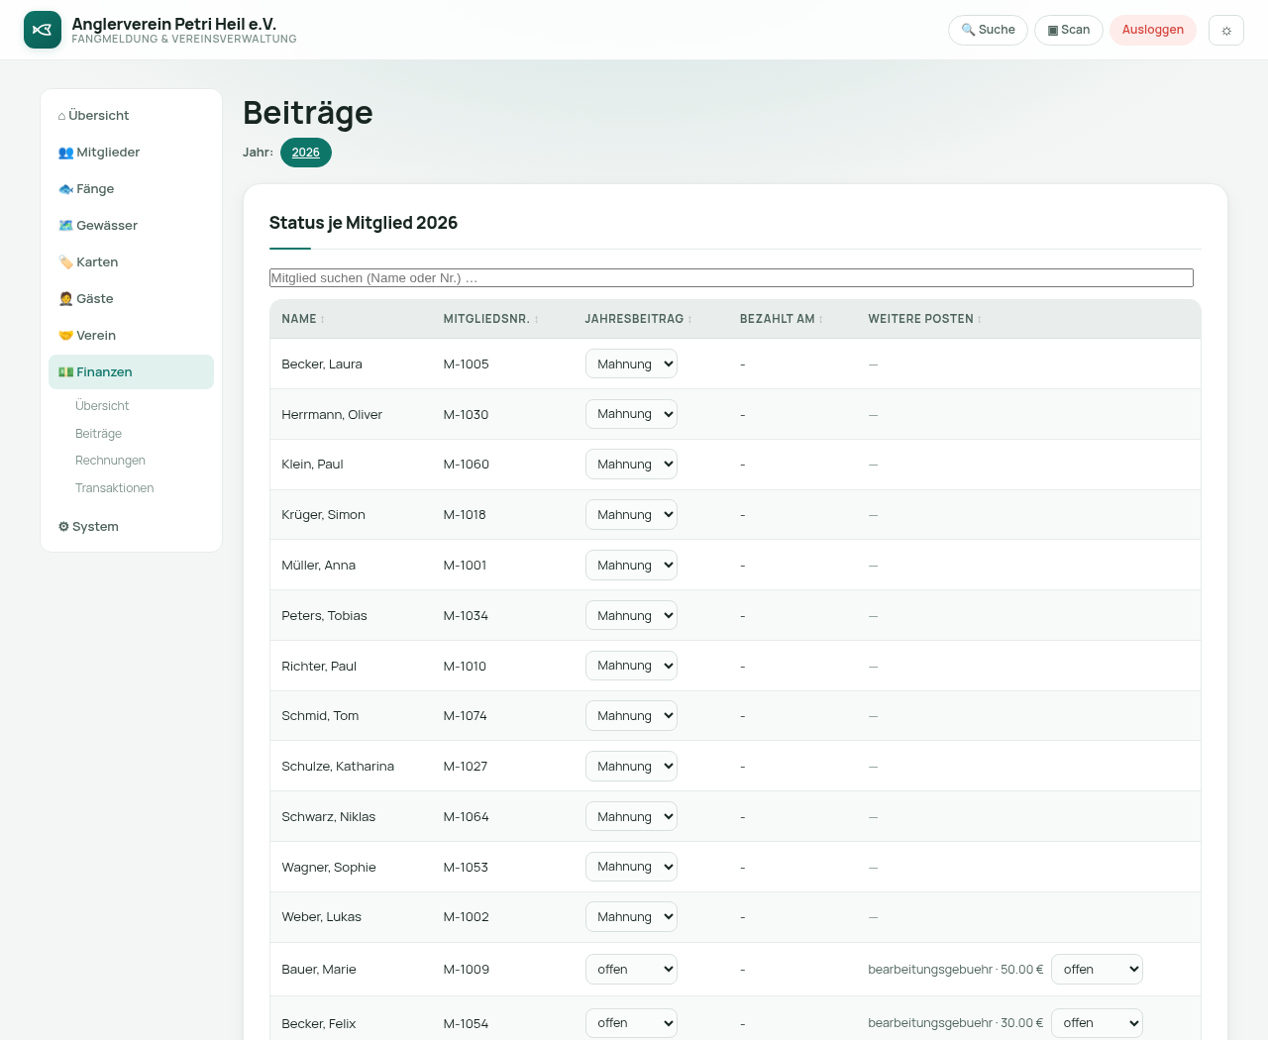
Task: Select the 2026 year pill
Action: (x=306, y=153)
